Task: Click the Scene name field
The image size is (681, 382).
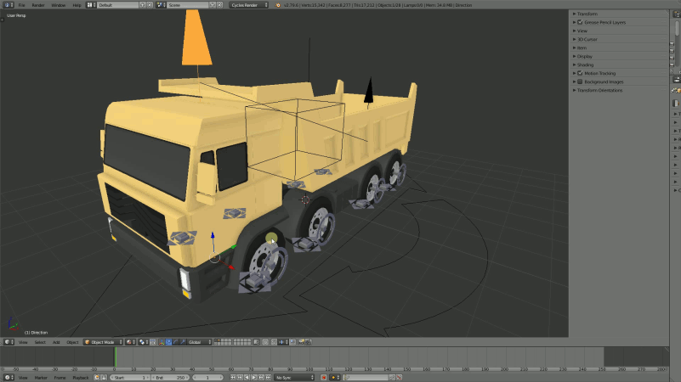Action: click(188, 5)
